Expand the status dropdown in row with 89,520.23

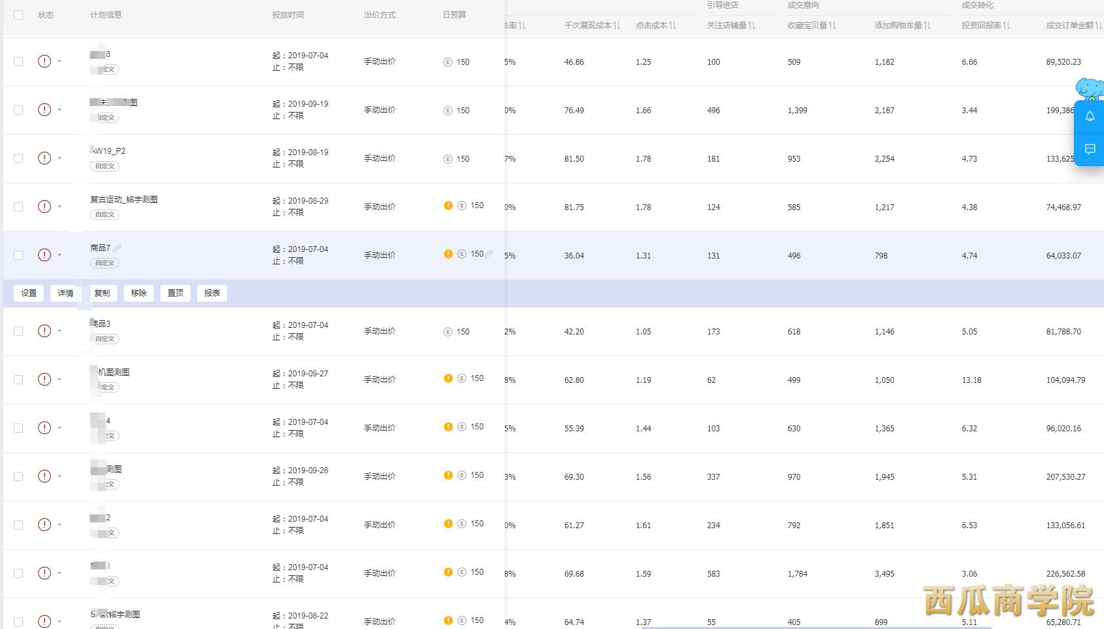click(x=60, y=62)
